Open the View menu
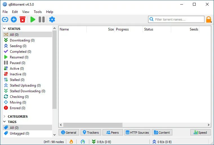 [26, 12]
